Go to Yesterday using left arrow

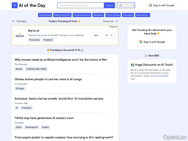click(14, 21)
